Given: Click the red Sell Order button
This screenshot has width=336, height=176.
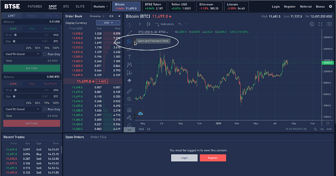Looking at the screenshot, I should pyautogui.click(x=32, y=123).
